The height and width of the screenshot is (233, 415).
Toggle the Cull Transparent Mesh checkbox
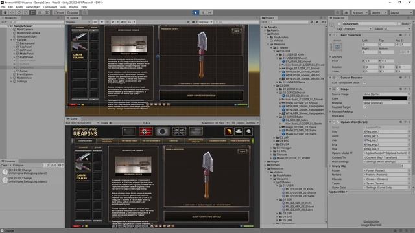tap(364, 83)
